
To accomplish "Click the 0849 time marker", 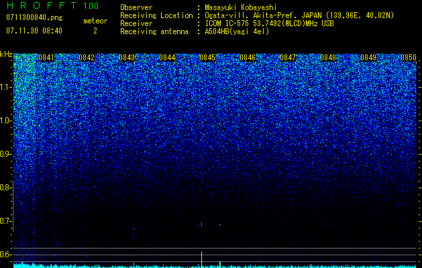I will (x=368, y=58).
